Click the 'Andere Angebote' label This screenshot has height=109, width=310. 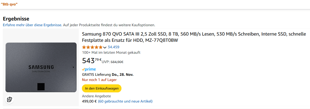tap(93, 96)
